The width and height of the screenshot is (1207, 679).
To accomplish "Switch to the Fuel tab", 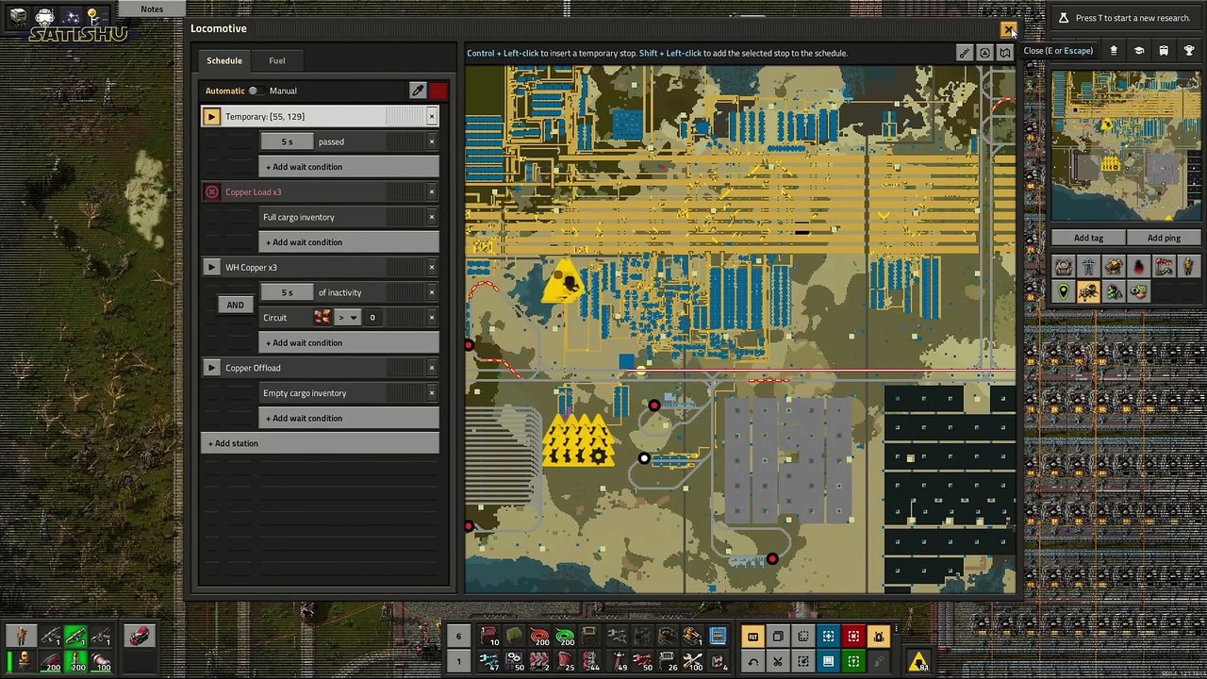I will pyautogui.click(x=277, y=60).
